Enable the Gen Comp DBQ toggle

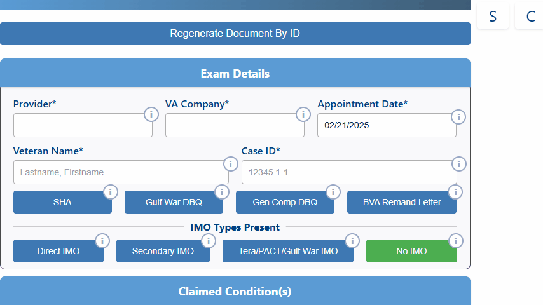(285, 202)
